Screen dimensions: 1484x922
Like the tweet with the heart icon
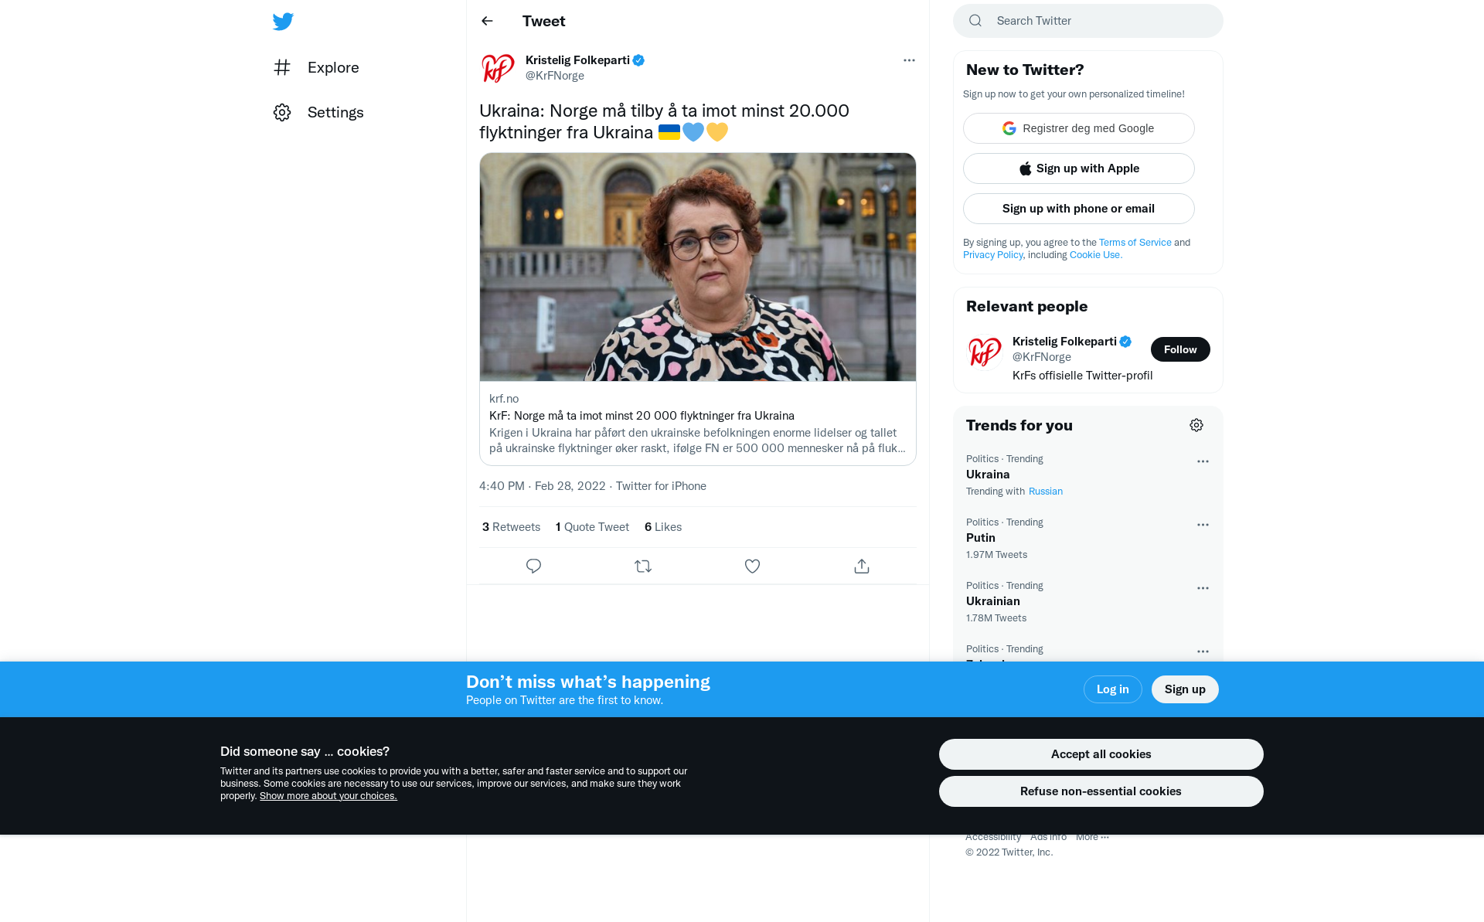point(752,566)
